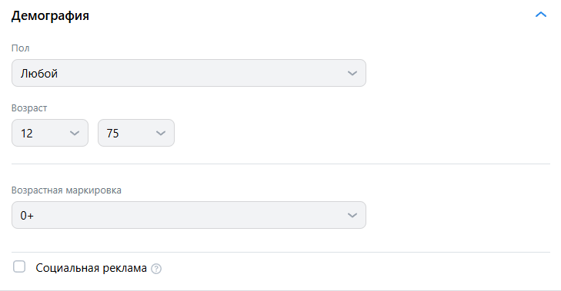Open the maximum age dropdown set to 75

click(x=136, y=133)
